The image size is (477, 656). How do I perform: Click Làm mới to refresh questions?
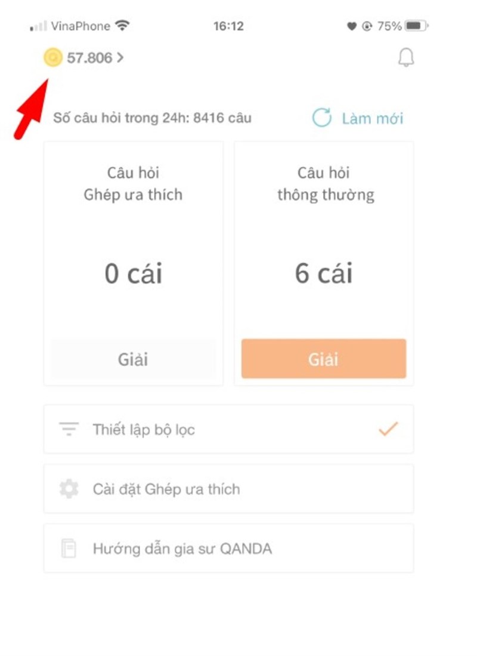tap(370, 118)
